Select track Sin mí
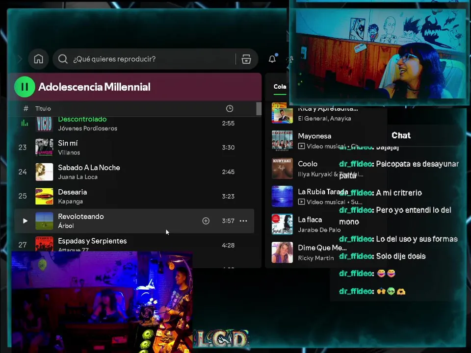Image resolution: width=471 pixels, height=353 pixels. [x=68, y=143]
